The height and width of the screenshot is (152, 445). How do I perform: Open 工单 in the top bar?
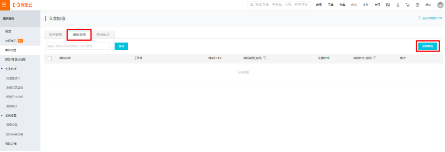330,5
